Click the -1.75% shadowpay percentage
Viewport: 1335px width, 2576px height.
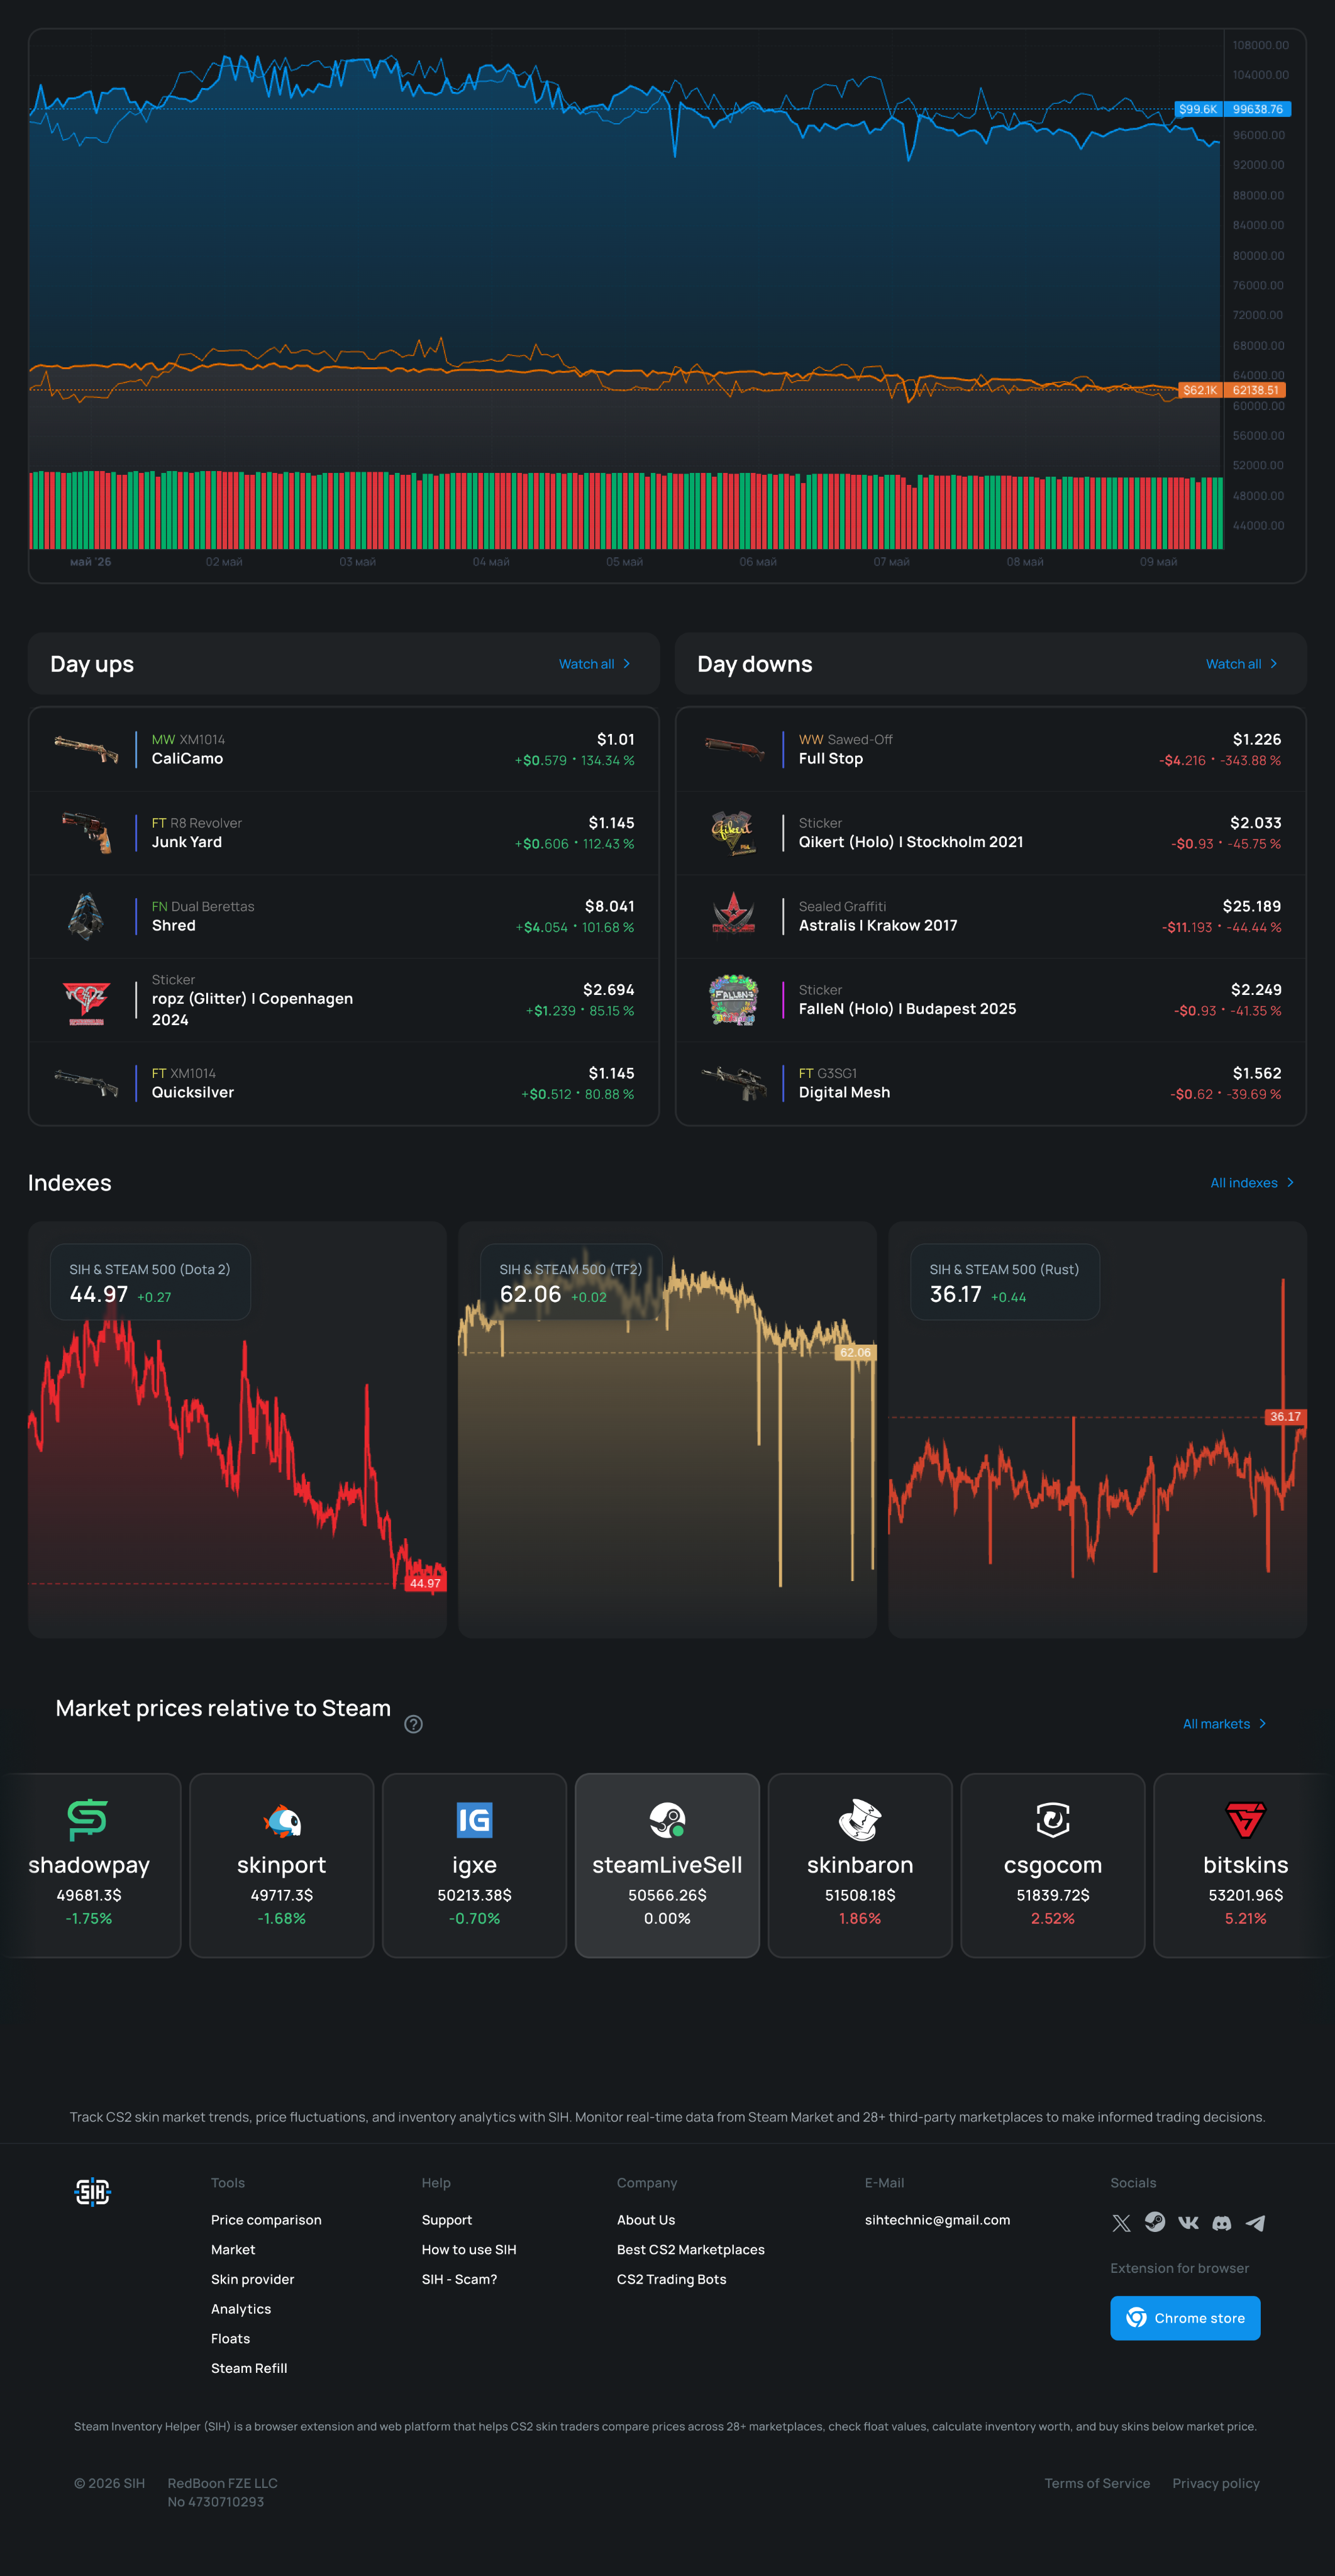88,1918
